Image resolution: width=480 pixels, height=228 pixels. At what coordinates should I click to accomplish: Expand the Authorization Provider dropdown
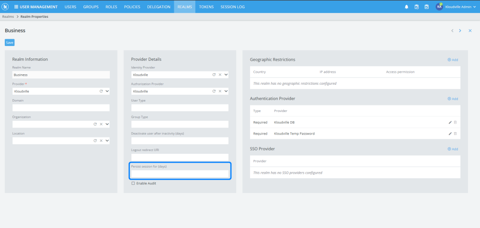tap(226, 91)
